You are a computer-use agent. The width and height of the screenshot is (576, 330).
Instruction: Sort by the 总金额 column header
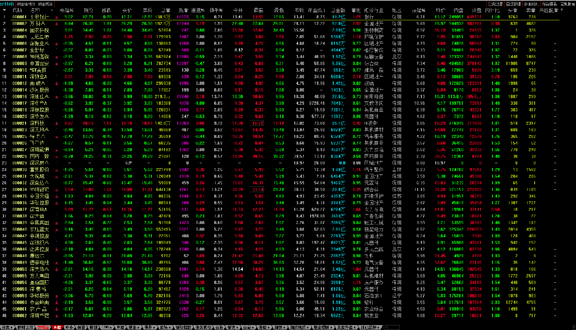click(x=338, y=10)
